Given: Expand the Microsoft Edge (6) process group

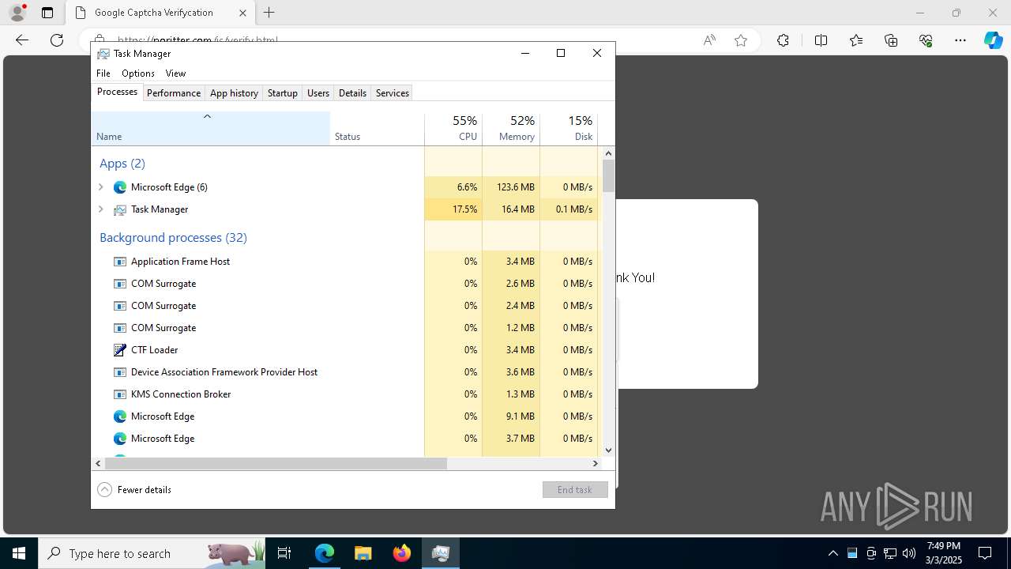Looking at the screenshot, I should pyautogui.click(x=101, y=187).
